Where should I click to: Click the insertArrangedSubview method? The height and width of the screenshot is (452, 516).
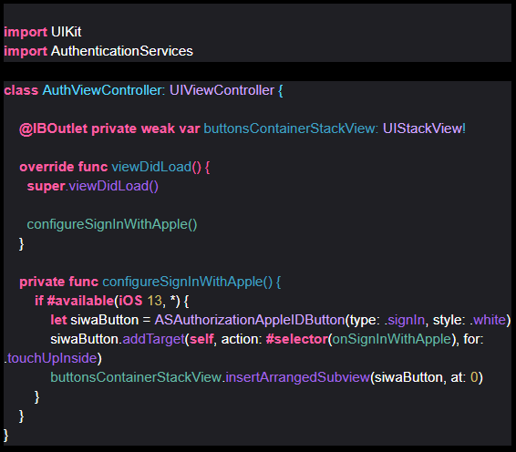297,377
